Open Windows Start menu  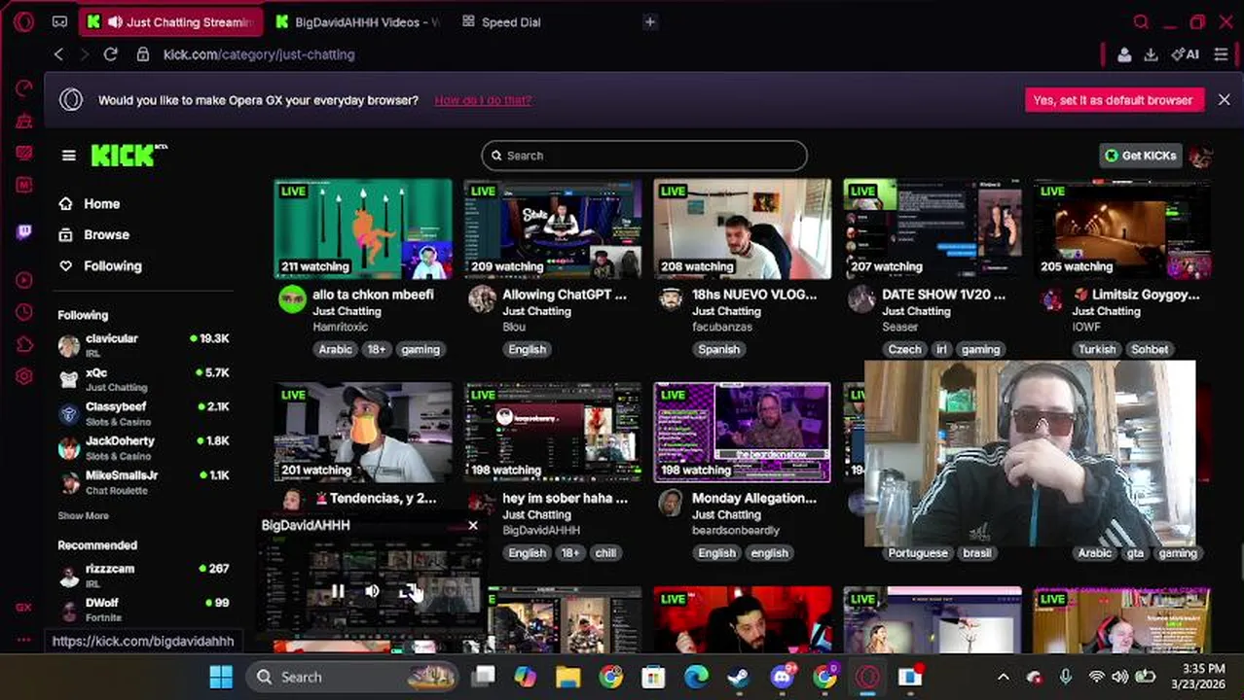coord(221,677)
